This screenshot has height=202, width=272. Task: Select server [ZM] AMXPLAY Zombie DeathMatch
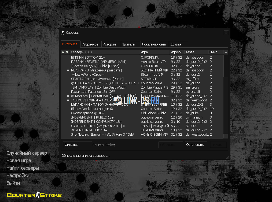[142, 87]
